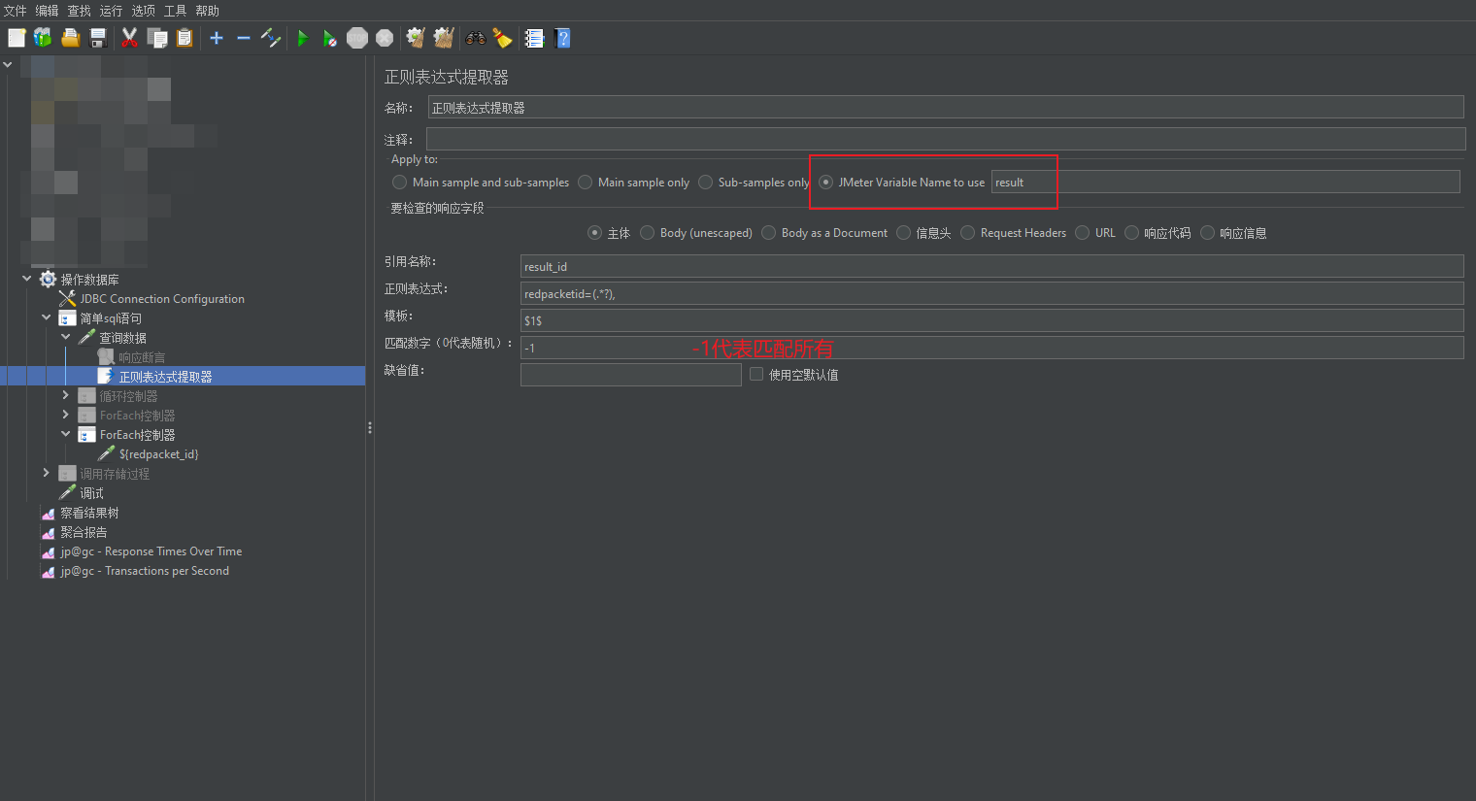Click the Stop test icon
The image size is (1476, 801).
click(x=357, y=38)
